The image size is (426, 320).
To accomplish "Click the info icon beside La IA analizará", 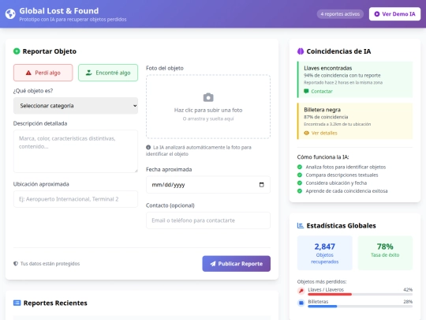I will coord(148,147).
